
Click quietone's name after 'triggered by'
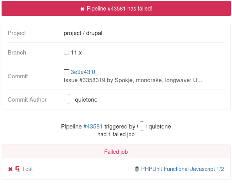(x=160, y=127)
